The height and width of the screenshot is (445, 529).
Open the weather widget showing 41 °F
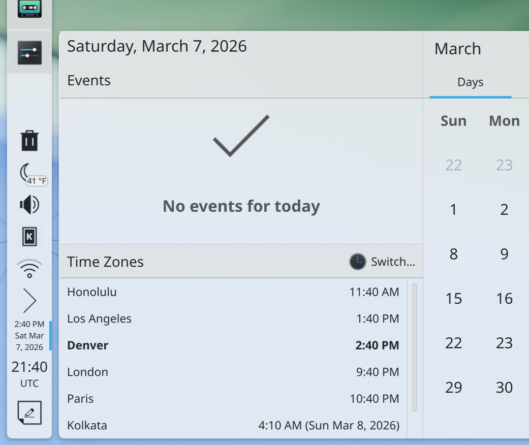tap(30, 174)
